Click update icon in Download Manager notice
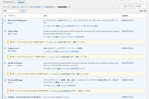Image resolution: width=149 pixels, height=99 pixels. 11,91
